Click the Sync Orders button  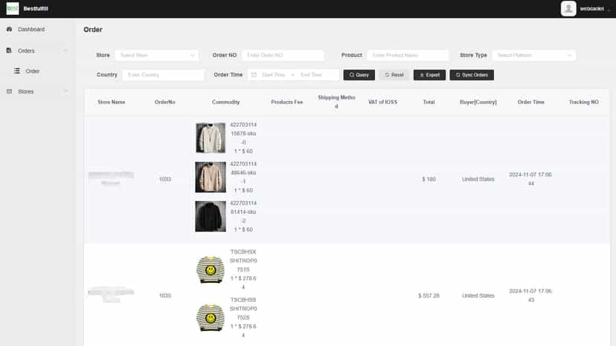coord(472,75)
